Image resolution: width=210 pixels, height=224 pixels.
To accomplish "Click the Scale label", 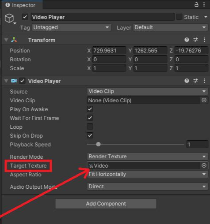I will click(17, 68).
